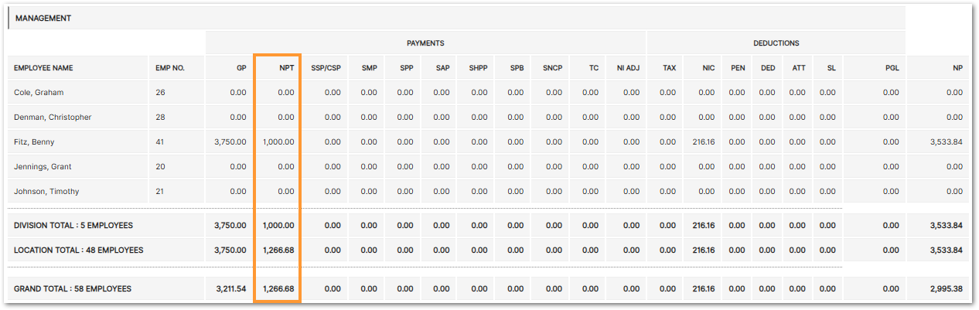Click the EMPLOYEE NAME column header

[x=43, y=68]
